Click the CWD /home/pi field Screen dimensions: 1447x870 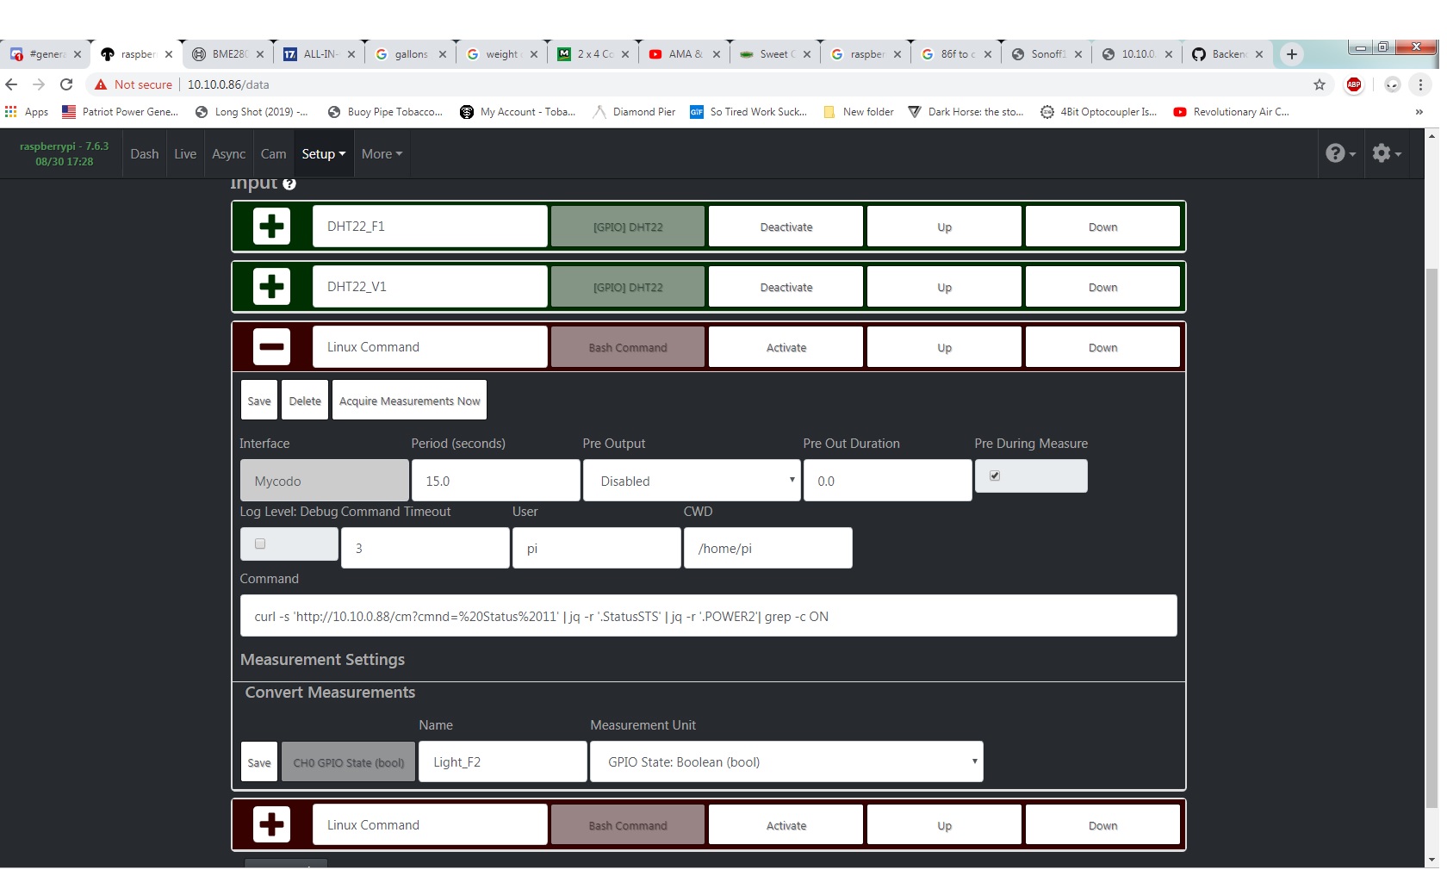767,548
